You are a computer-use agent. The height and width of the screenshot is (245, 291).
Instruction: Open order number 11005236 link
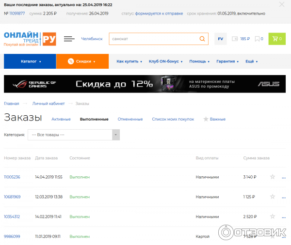(x=12, y=177)
